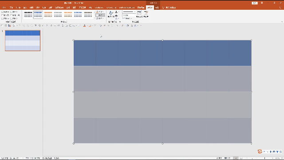This screenshot has width=284, height=160.
Task: Switch to the Table Design tab
Action: (150, 8)
